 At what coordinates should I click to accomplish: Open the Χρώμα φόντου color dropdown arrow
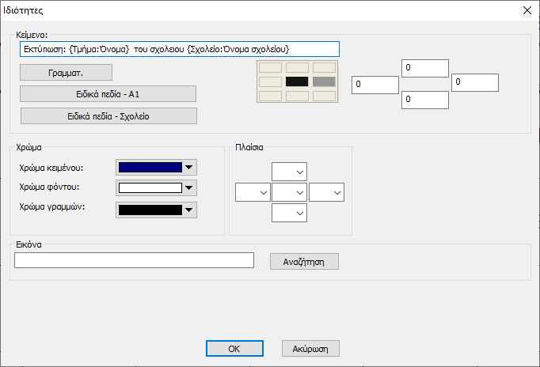tap(188, 188)
